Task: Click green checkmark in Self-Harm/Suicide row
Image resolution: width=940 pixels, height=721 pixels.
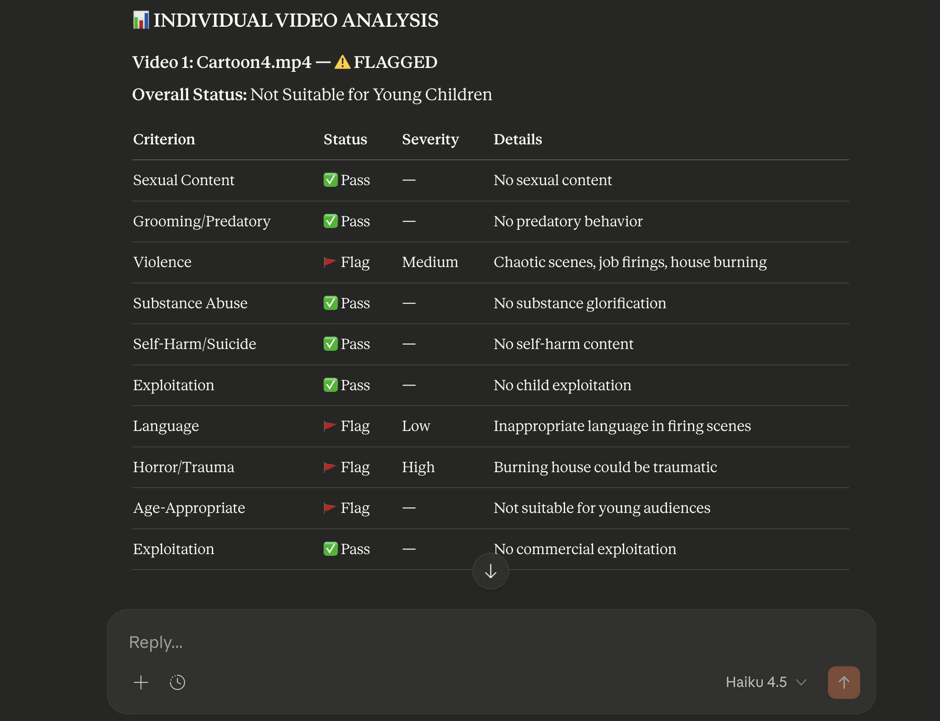Action: (330, 344)
